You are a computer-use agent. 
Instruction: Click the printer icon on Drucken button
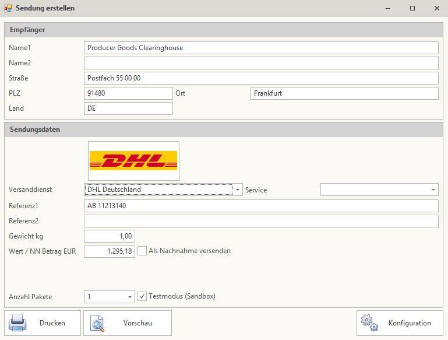pyautogui.click(x=18, y=323)
